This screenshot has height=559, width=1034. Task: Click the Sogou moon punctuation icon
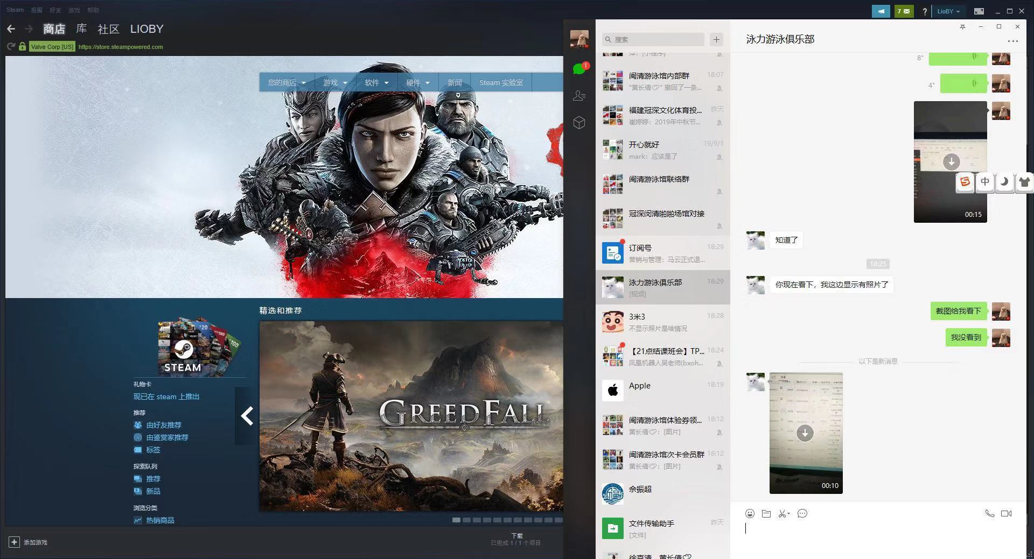[x=1004, y=181]
